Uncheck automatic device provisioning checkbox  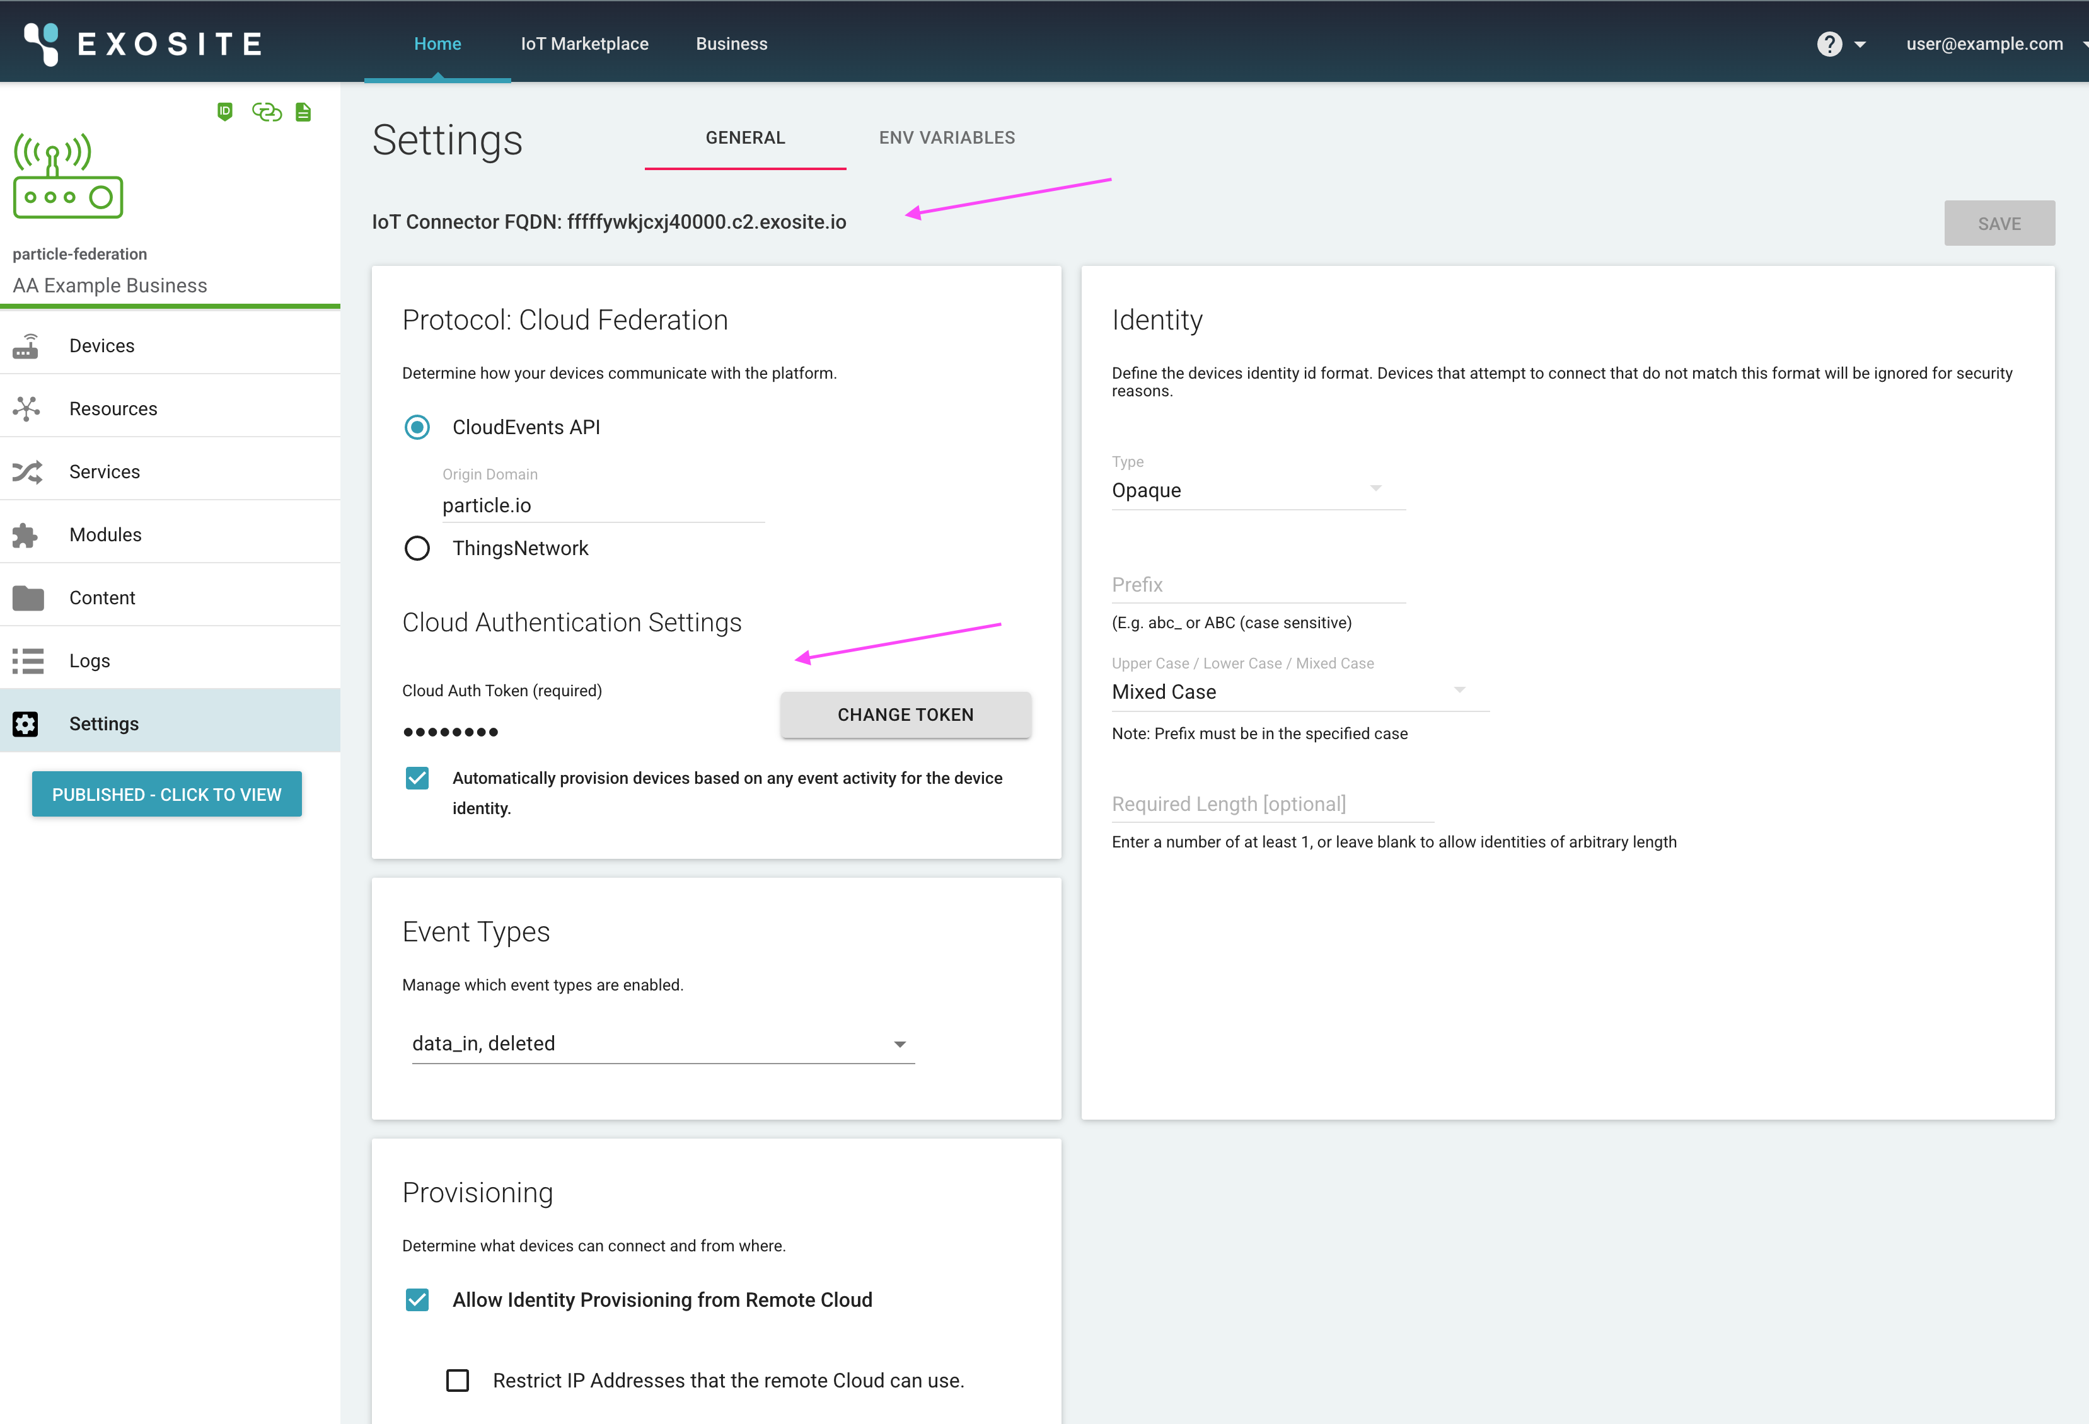[x=416, y=778]
